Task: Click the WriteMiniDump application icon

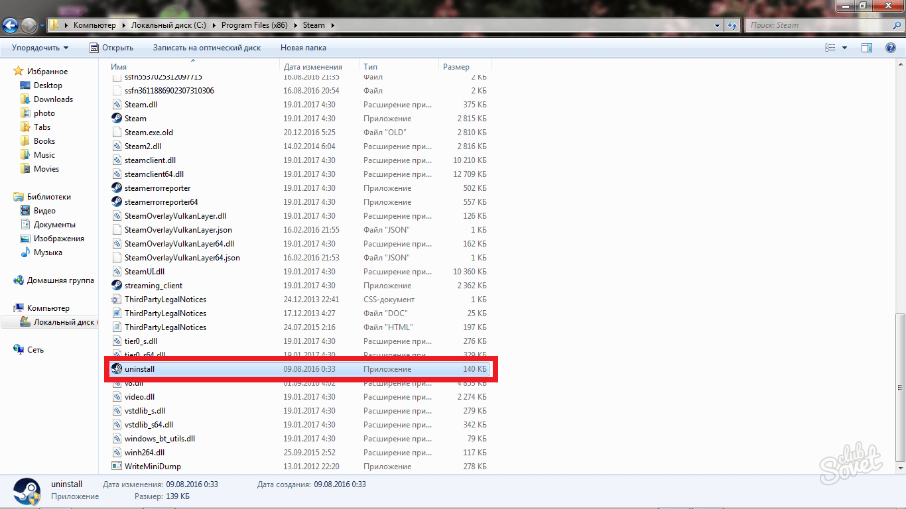Action: (117, 467)
